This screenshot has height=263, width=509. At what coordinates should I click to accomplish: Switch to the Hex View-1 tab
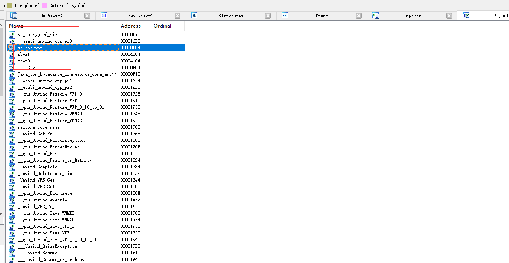pyautogui.click(x=140, y=16)
